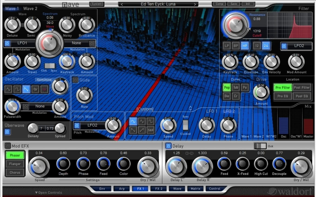Switch to the Wave 2 tab
Viewport: 316px width, 197px height.
(x=30, y=9)
